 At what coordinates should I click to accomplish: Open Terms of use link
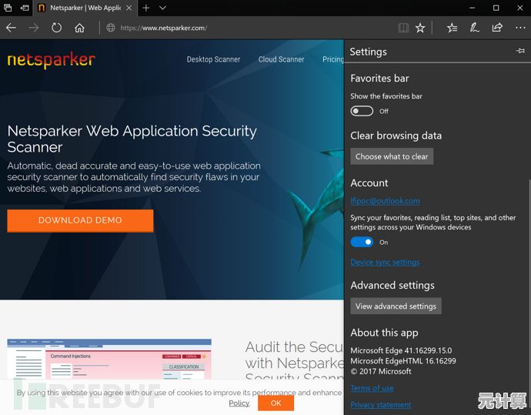pyautogui.click(x=372, y=388)
